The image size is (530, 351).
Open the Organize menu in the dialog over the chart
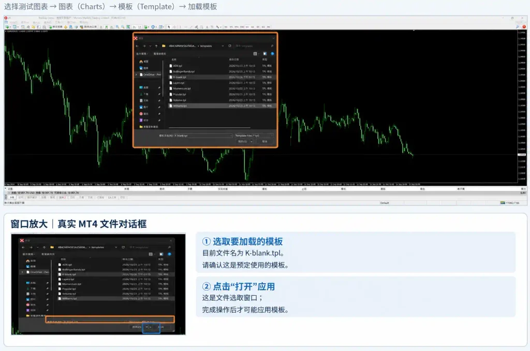pos(142,54)
